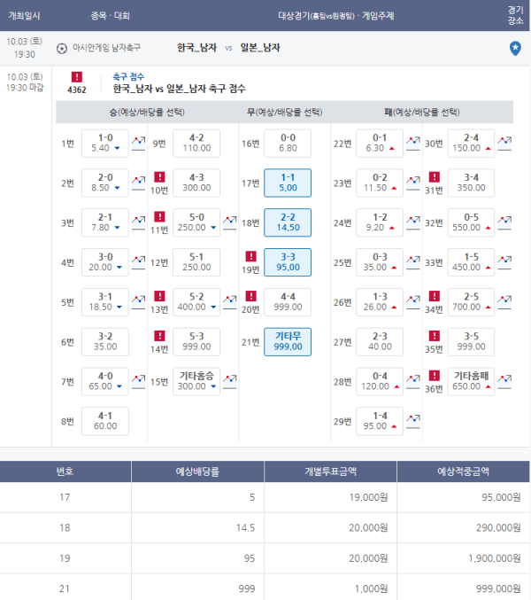Click the 1,000원 bet amount for row 21
The width and height of the screenshot is (531, 600).
[x=372, y=588]
